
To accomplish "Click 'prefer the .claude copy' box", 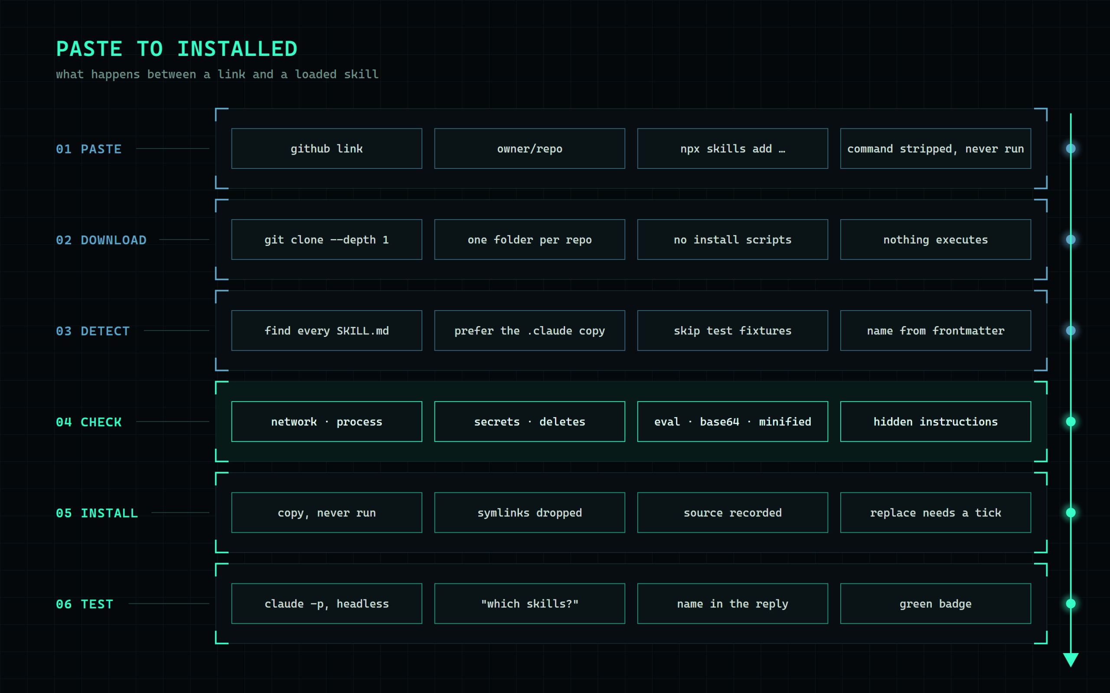I will pyautogui.click(x=529, y=330).
